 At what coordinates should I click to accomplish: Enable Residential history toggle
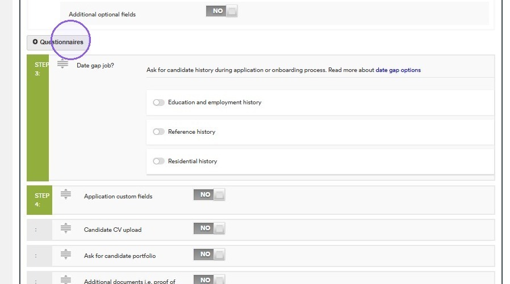[x=158, y=162]
